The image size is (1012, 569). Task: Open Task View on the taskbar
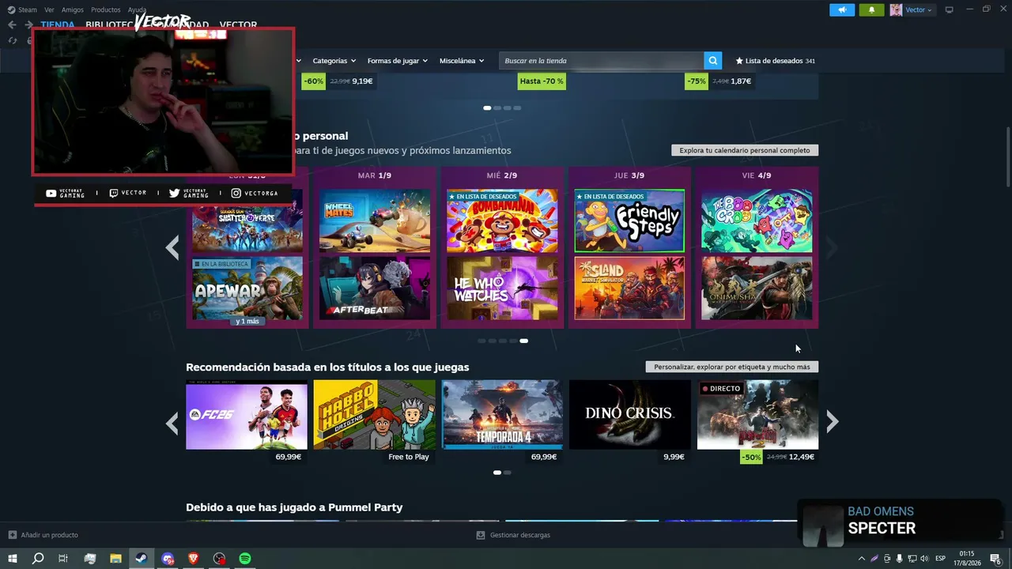pyautogui.click(x=63, y=559)
